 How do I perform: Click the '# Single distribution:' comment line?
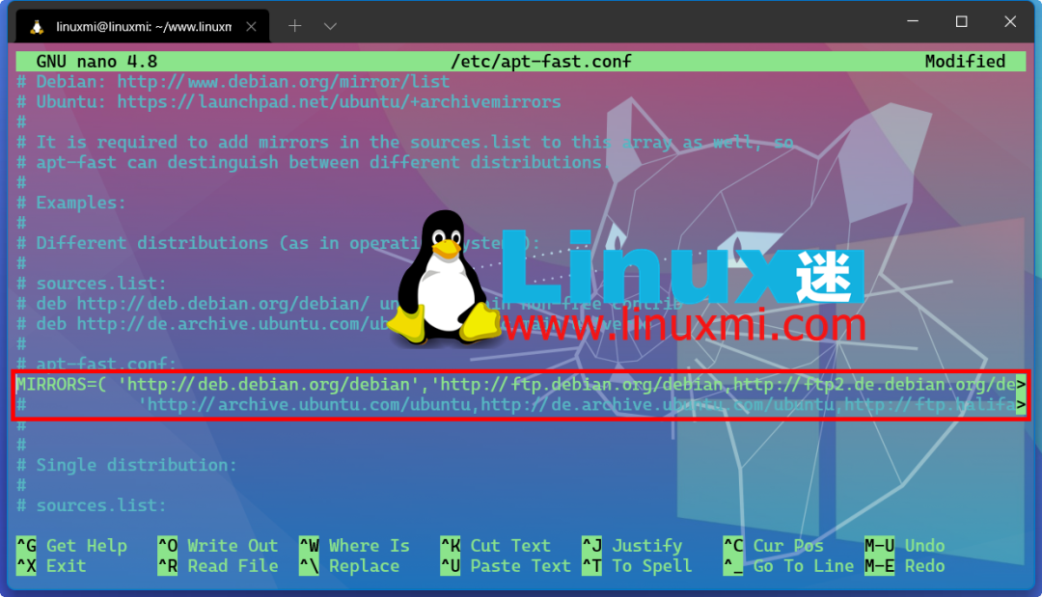click(126, 466)
